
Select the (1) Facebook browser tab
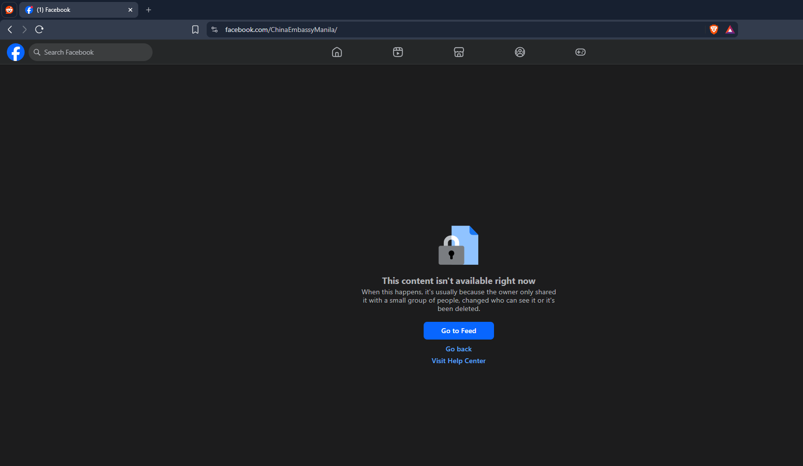[x=79, y=10]
